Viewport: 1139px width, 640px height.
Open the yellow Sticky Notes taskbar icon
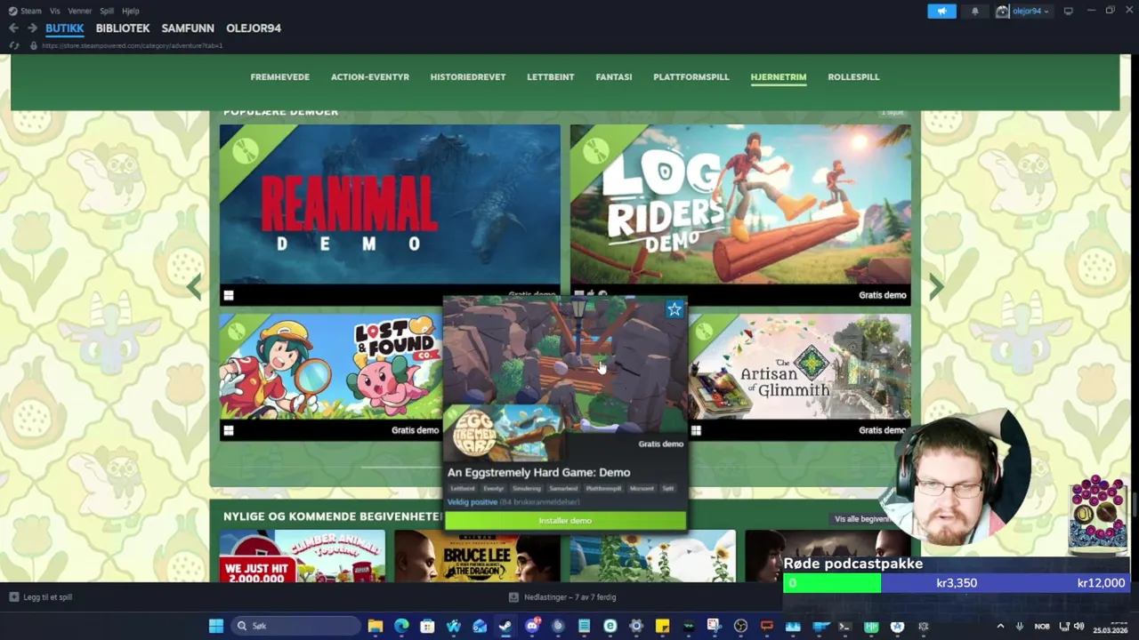[x=662, y=627]
